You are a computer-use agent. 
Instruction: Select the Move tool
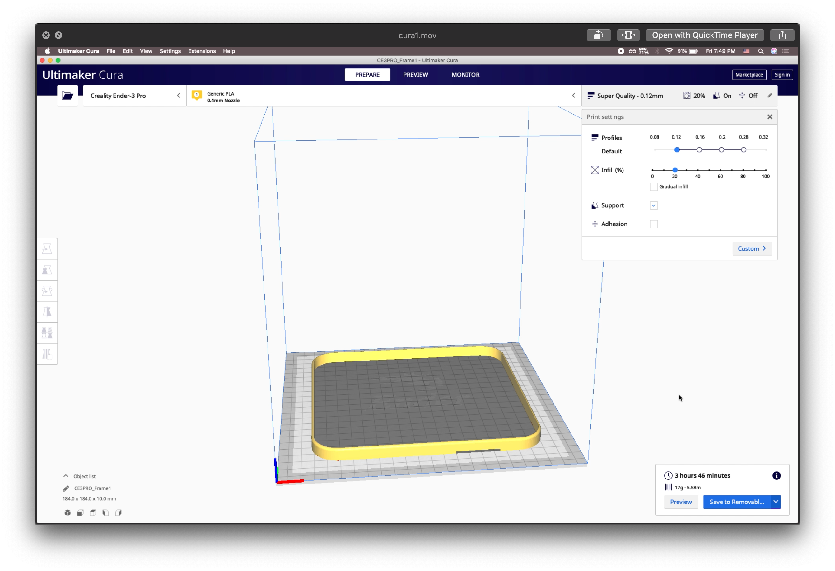(x=47, y=249)
